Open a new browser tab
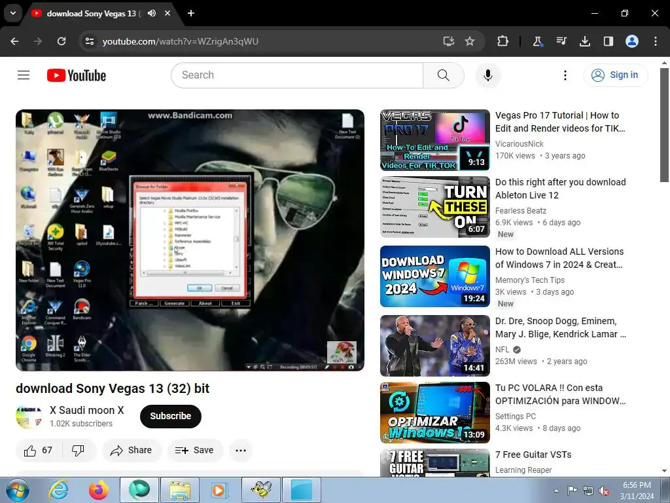The height and width of the screenshot is (503, 670). [191, 13]
